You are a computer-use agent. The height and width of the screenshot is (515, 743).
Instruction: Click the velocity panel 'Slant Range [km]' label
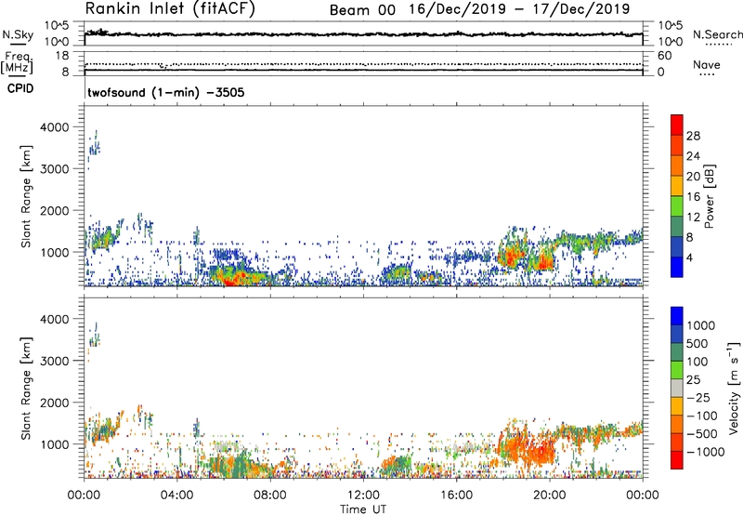[26, 388]
